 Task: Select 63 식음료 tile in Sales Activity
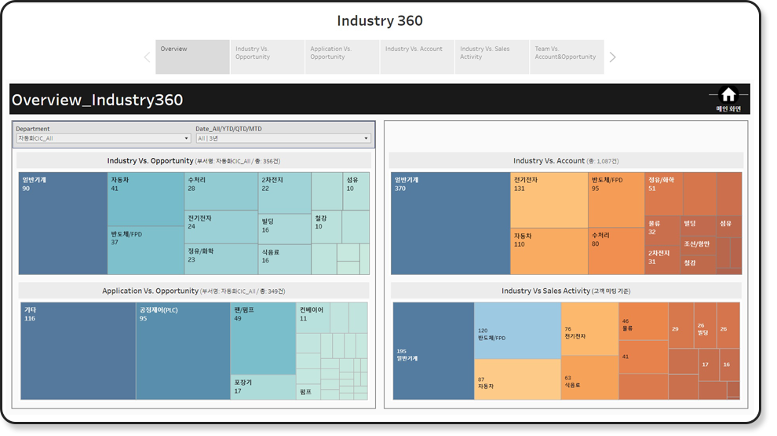(x=589, y=377)
